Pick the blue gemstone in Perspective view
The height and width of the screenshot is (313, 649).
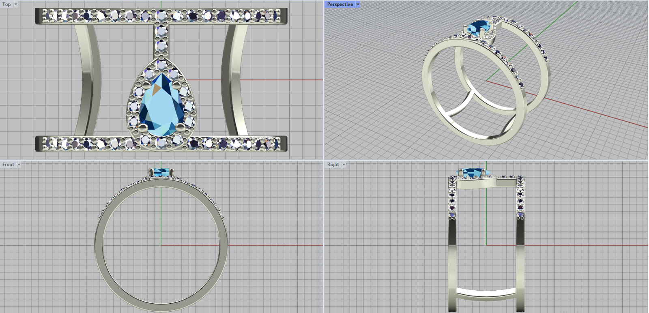[479, 28]
